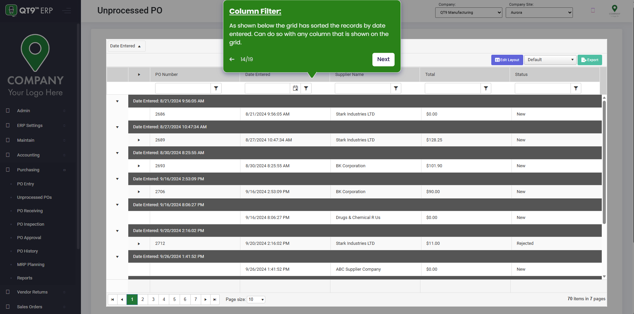Go to page 5 of the grid
The width and height of the screenshot is (634, 314).
pyautogui.click(x=174, y=299)
